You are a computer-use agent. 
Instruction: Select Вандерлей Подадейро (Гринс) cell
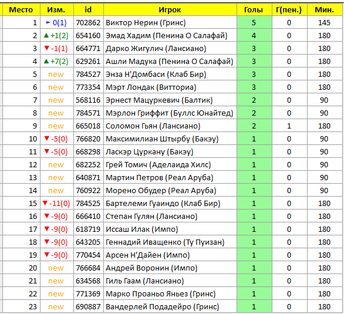170,306
